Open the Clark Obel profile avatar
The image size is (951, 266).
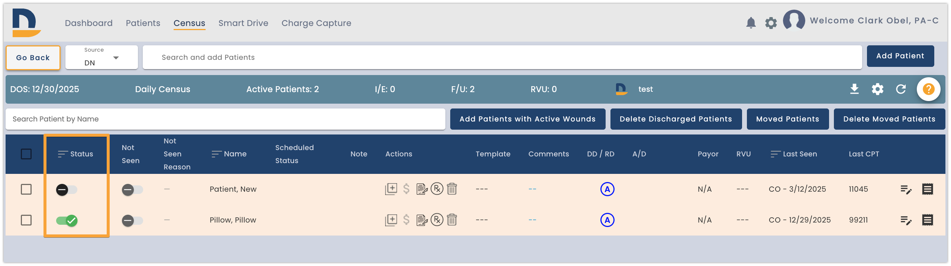tap(794, 20)
